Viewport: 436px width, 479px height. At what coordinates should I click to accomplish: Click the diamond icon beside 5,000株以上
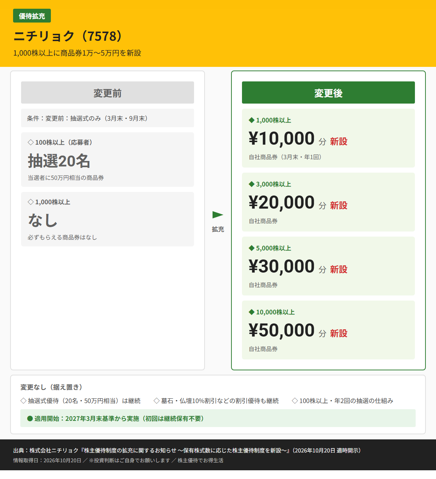coord(251,248)
